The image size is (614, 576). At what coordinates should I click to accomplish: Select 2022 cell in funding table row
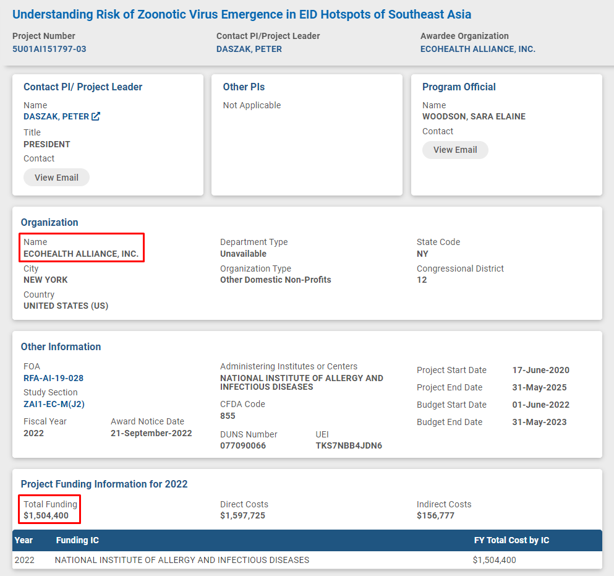pos(24,560)
